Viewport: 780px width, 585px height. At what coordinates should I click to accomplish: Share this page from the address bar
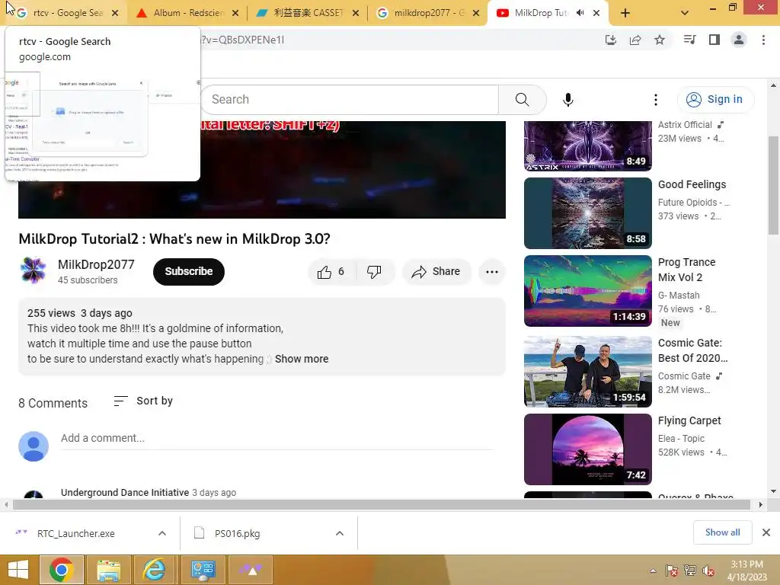[x=635, y=40]
